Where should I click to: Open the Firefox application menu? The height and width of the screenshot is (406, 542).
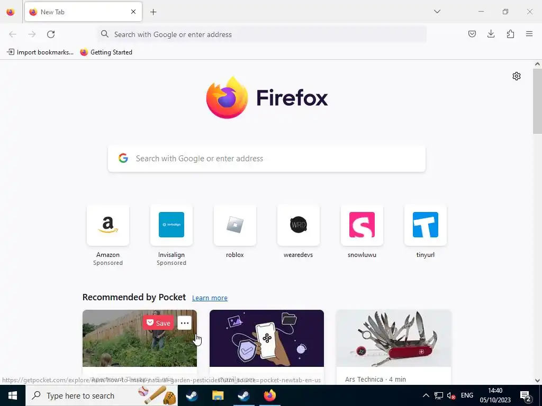click(529, 34)
